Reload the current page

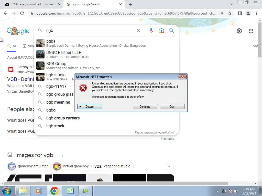[x=22, y=13]
